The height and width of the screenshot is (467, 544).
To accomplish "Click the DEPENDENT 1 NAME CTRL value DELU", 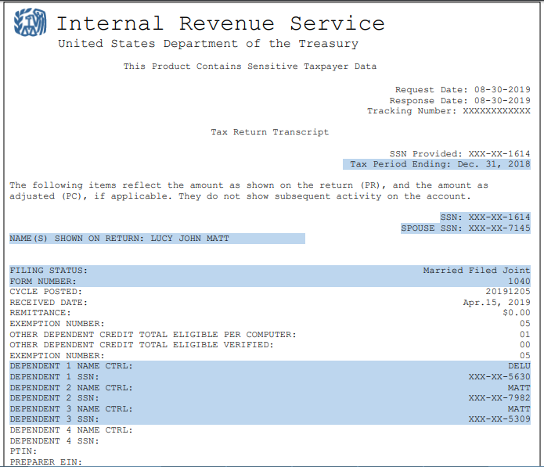I will pos(518,366).
